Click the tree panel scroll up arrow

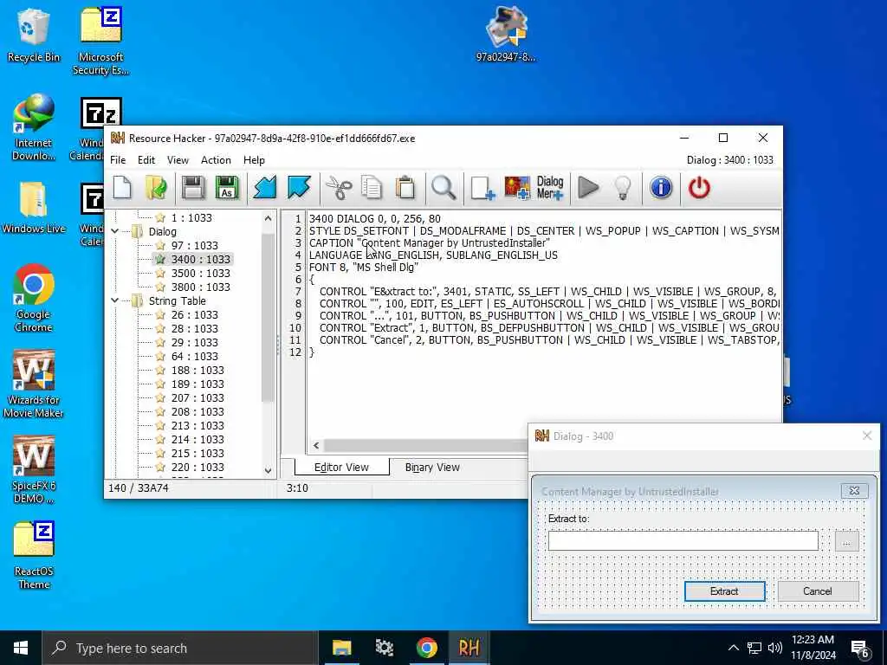click(x=269, y=218)
